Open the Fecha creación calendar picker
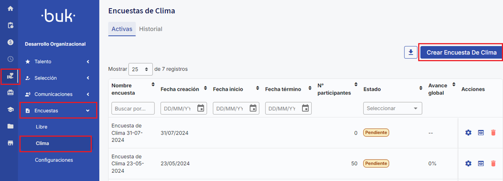This screenshot has width=503, height=181. (201, 108)
